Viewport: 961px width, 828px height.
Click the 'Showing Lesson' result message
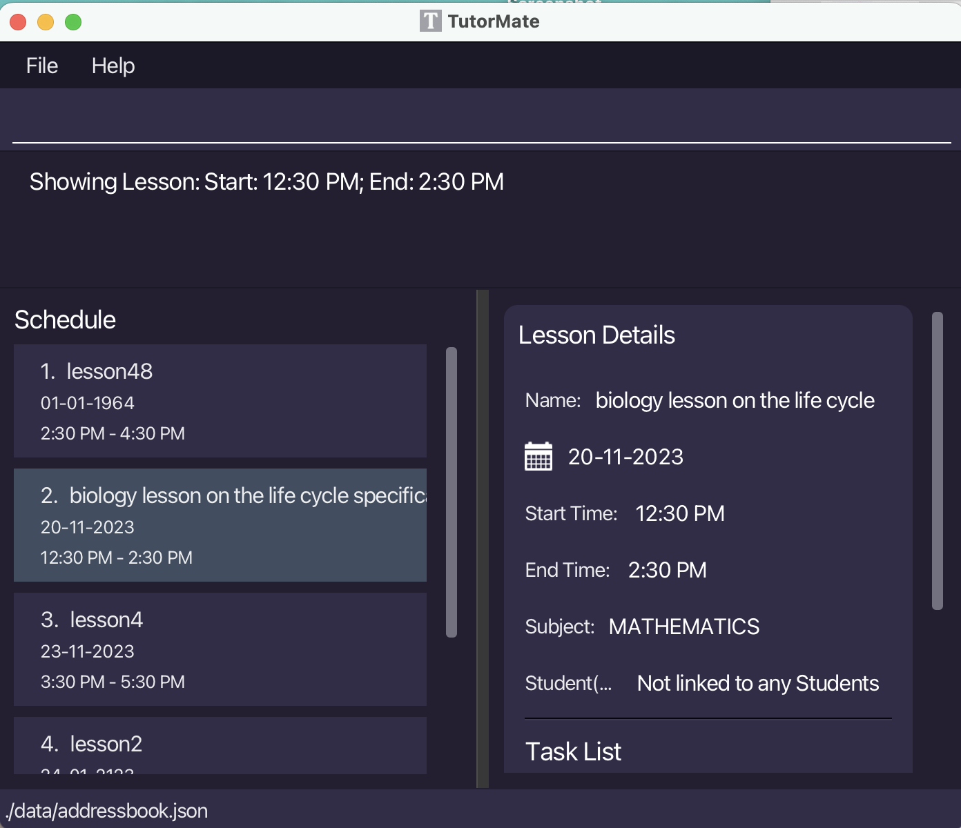coord(266,181)
